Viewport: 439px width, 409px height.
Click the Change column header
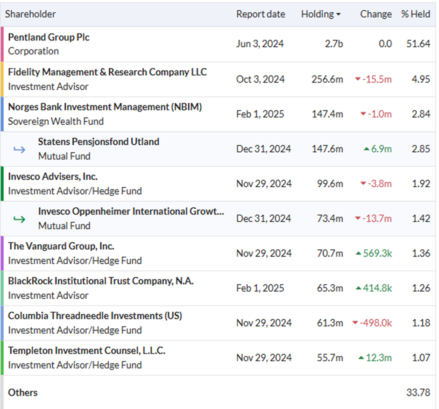coord(376,14)
